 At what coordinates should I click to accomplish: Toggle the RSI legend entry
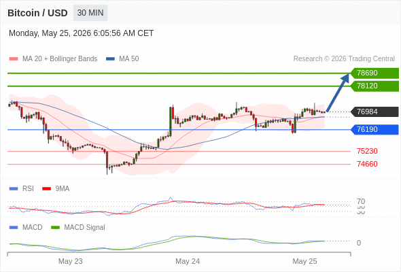(22, 188)
